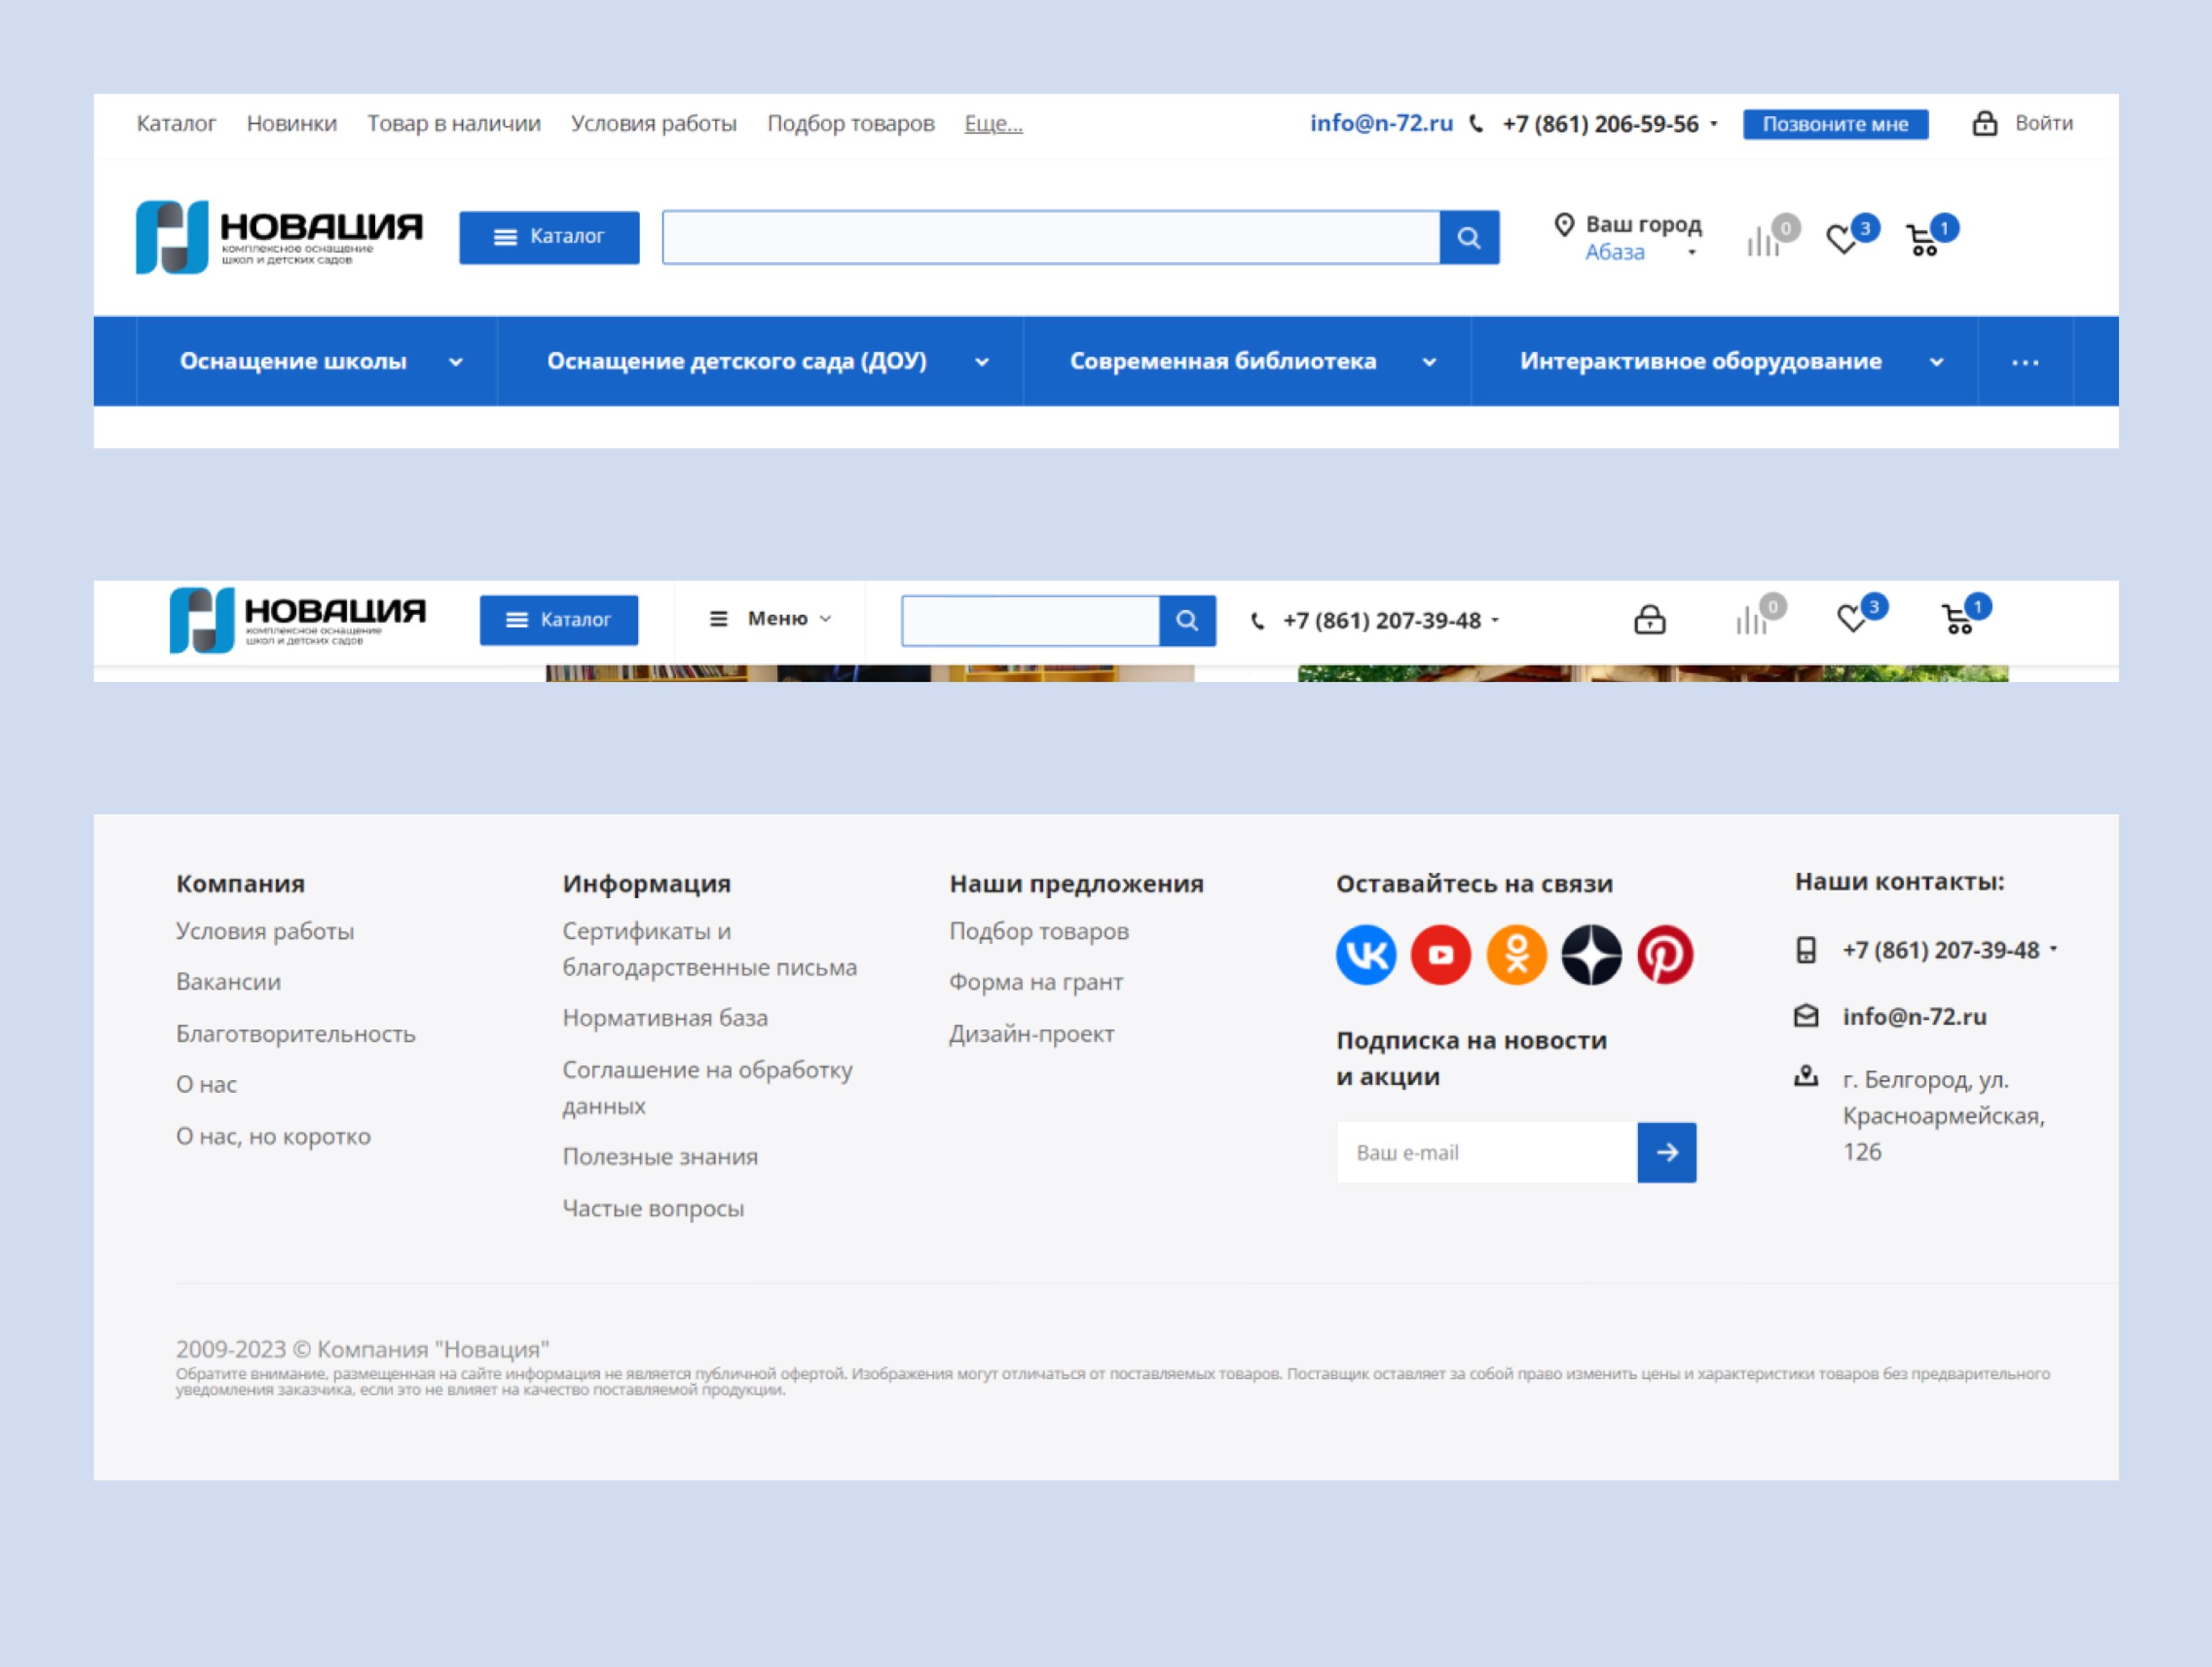
Task: Open the YouTube channel icon
Action: pos(1440,955)
